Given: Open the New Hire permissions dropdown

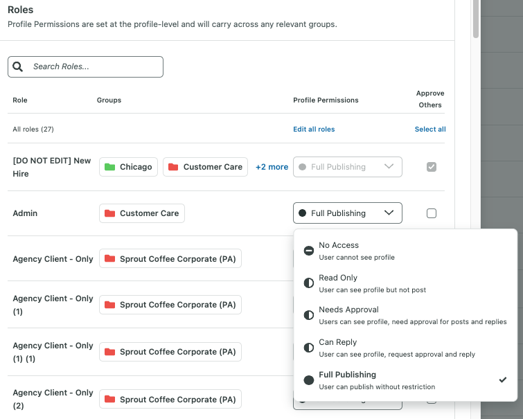Looking at the screenshot, I should pyautogui.click(x=347, y=167).
